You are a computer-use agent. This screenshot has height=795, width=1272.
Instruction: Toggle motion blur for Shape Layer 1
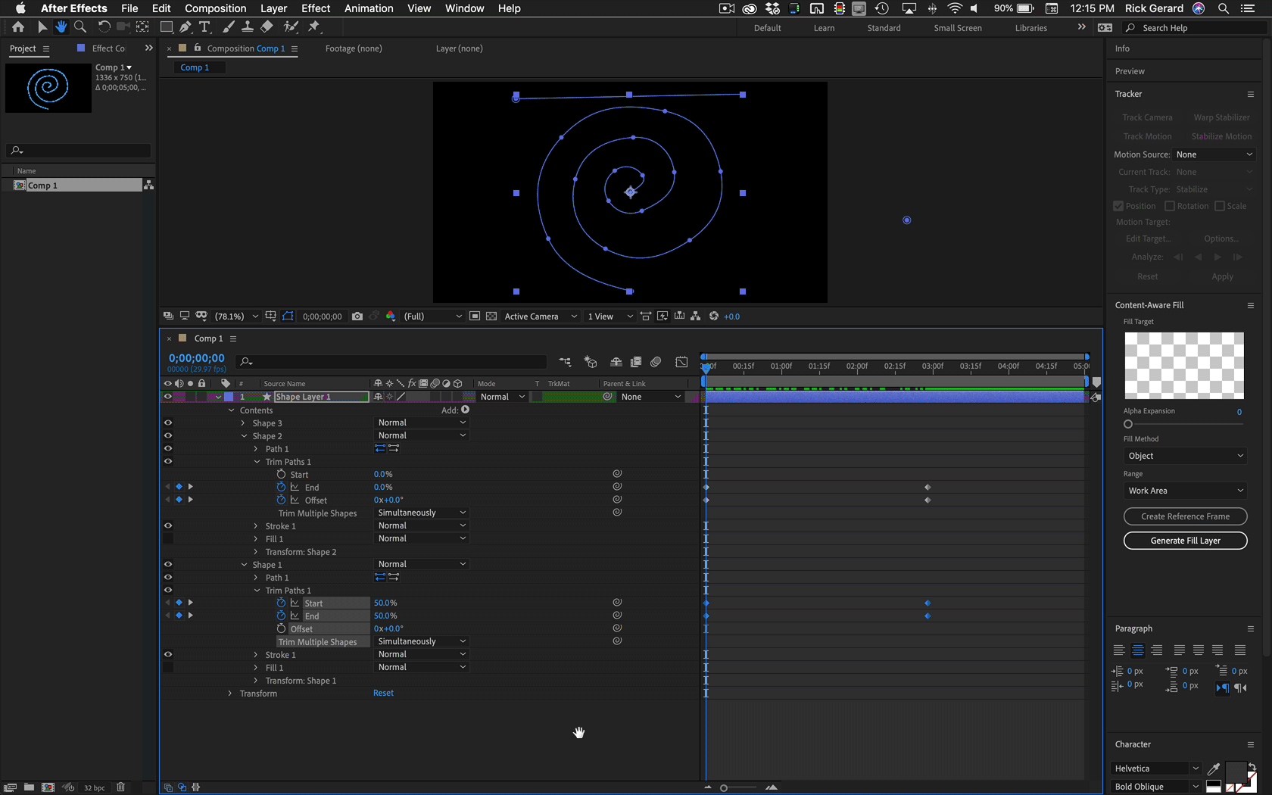coord(435,396)
